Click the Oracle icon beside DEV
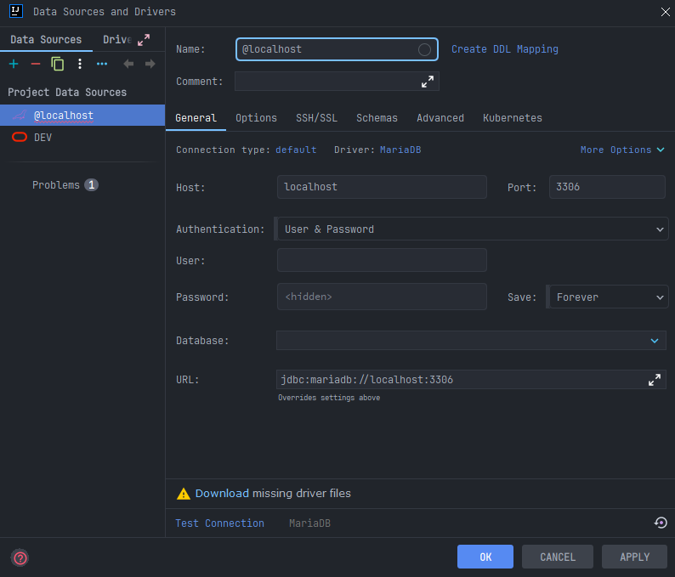This screenshot has height=577, width=675. click(x=20, y=138)
